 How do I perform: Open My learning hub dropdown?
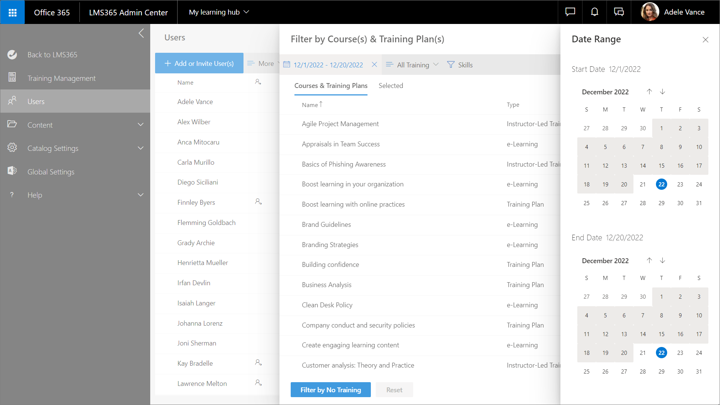[x=219, y=12]
